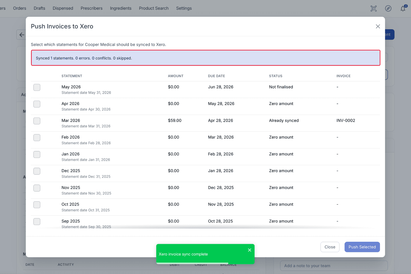Click the DUE DATE column header

[216, 76]
